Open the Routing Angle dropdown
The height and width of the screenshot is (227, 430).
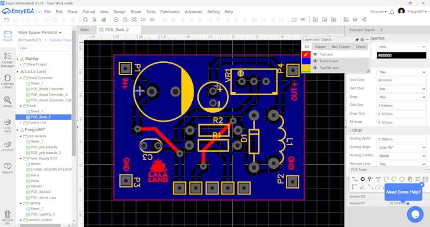click(402, 148)
